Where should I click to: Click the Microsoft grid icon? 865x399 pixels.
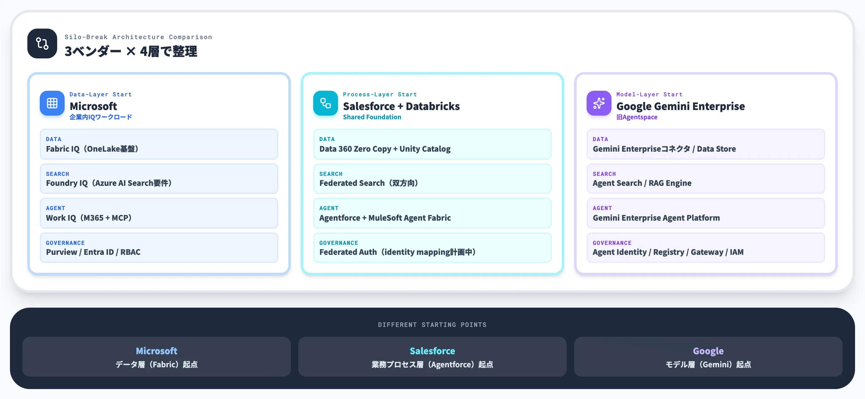click(52, 103)
